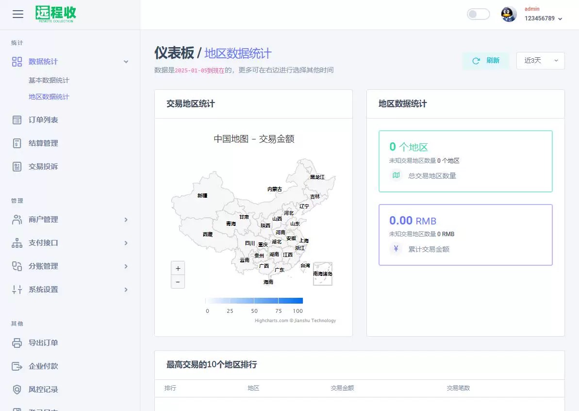Click the 交易笔数 column header
The width and height of the screenshot is (579, 411).
(458, 388)
